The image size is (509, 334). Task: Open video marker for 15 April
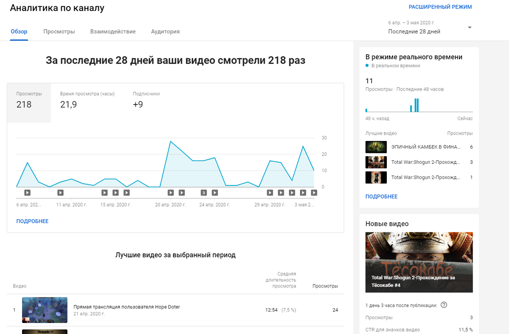coord(116,193)
